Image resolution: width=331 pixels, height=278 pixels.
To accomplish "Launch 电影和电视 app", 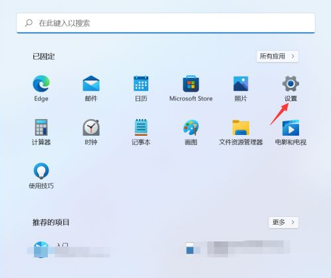I will click(290, 132).
